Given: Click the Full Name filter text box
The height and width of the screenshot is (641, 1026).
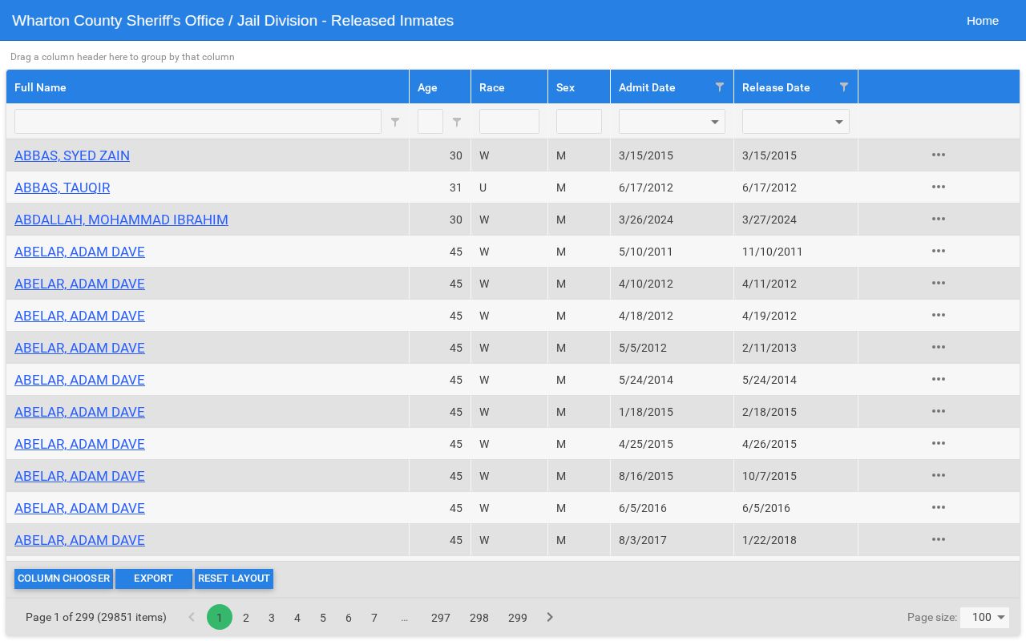Looking at the screenshot, I should pyautogui.click(x=198, y=122).
